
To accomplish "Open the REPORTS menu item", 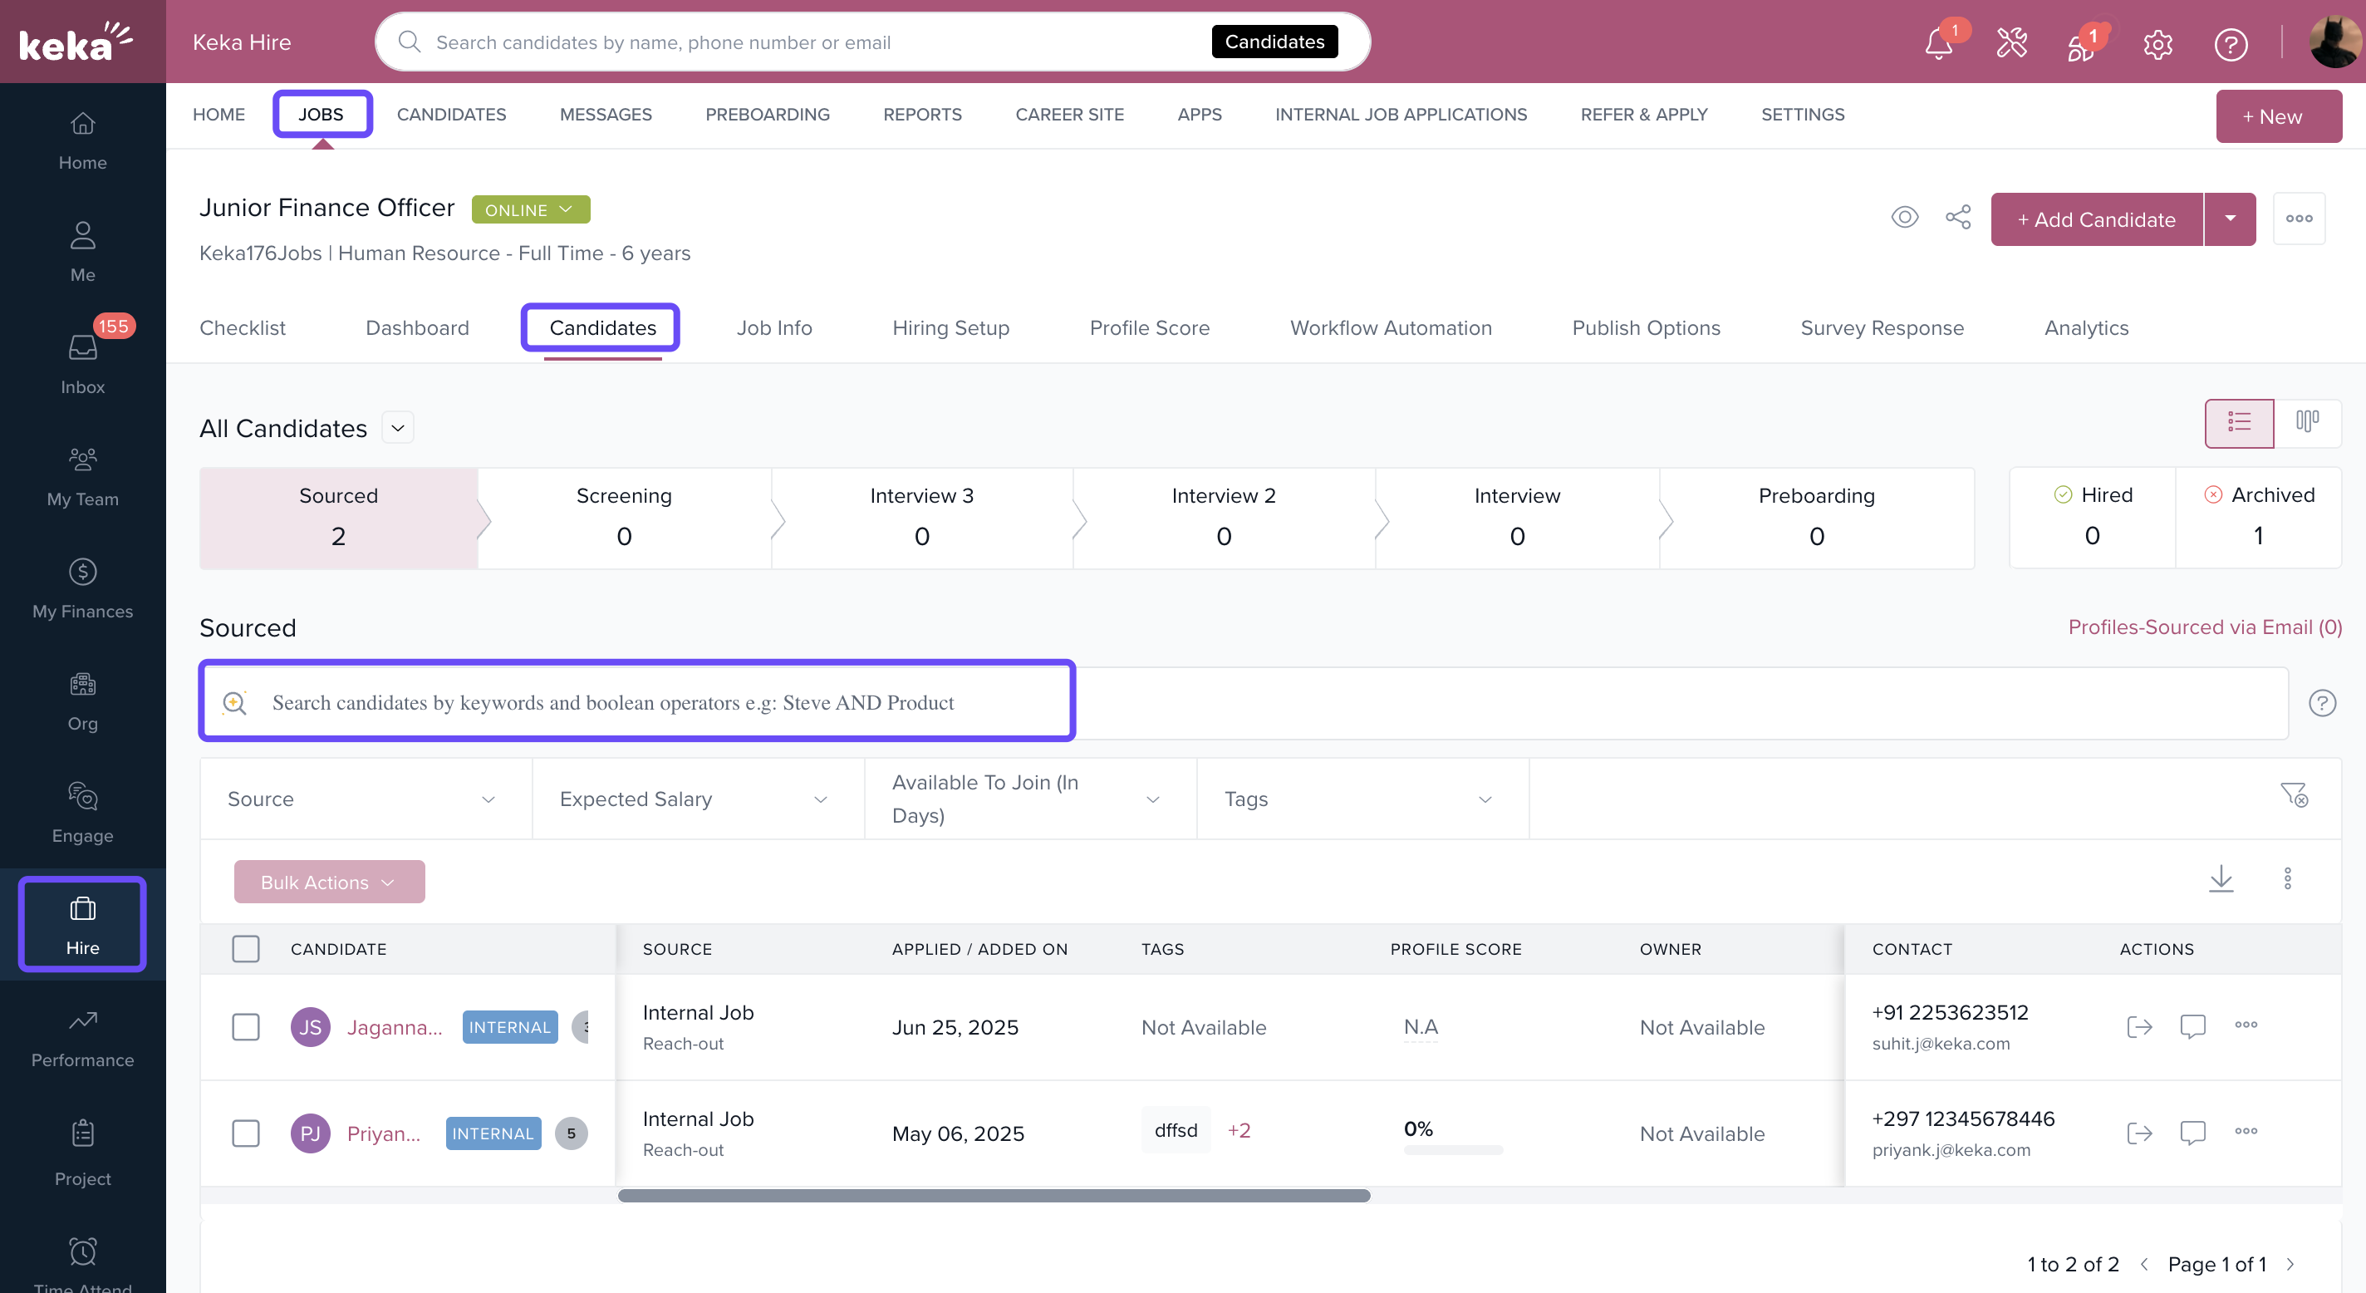I will click(x=921, y=115).
